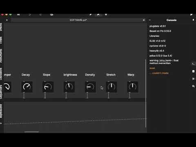This screenshot has height=147, width=196.
Task: Click the Console panel title
Action: click(x=171, y=20)
